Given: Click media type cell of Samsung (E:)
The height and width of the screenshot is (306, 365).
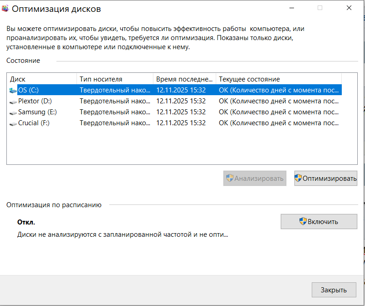Looking at the screenshot, I should coord(115,112).
